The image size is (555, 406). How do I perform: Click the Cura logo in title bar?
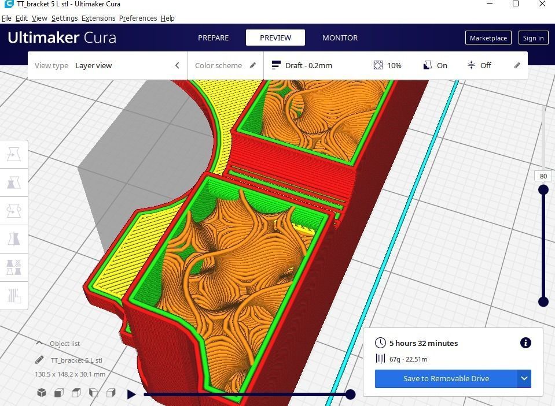9,4
